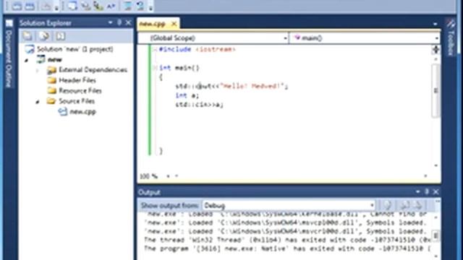Click View Code icon in Solution Explorer toolbar
The height and width of the screenshot is (260, 463).
pos(61,36)
